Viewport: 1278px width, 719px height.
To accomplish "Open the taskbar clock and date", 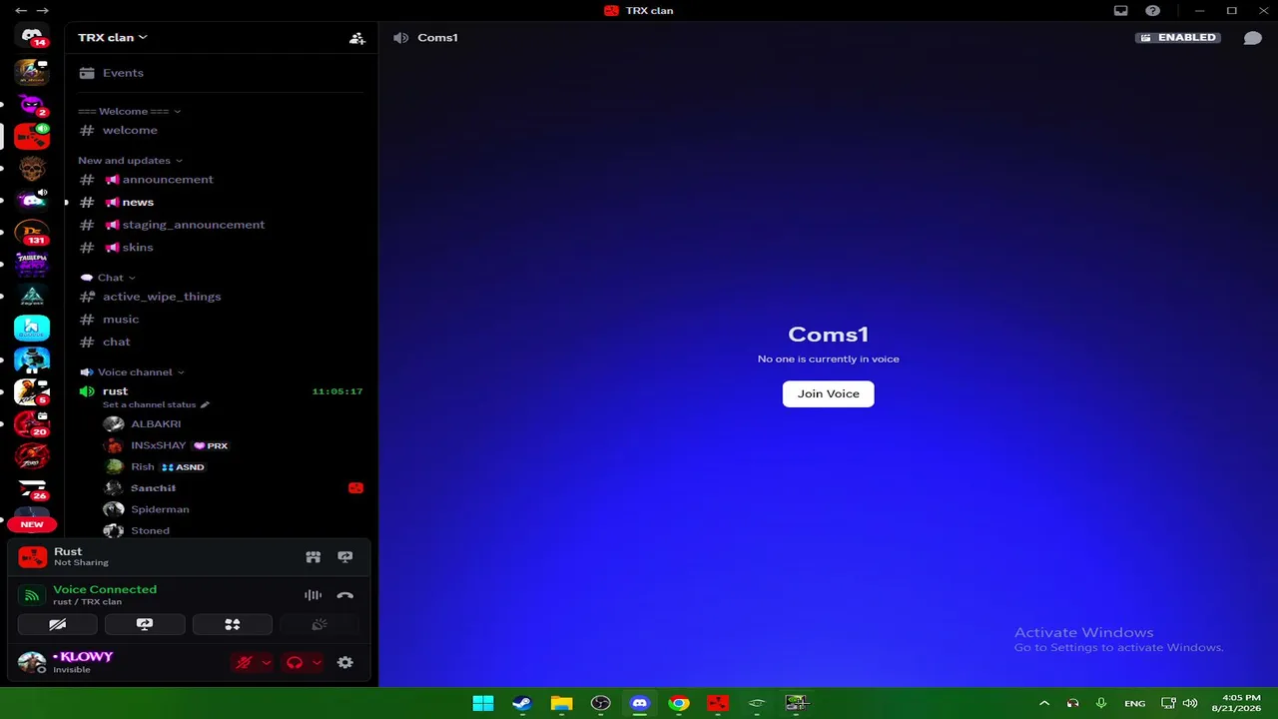I will 1240,703.
